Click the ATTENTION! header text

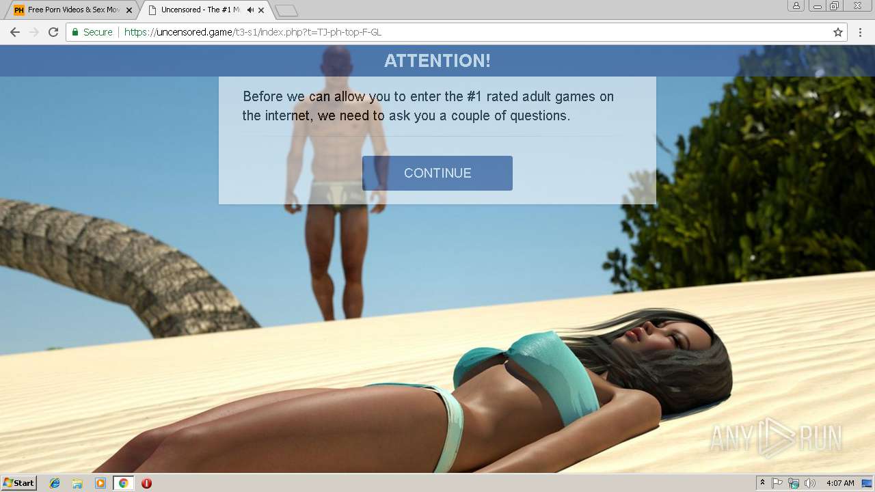click(x=437, y=61)
